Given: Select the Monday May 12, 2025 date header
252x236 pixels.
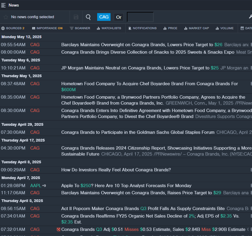Looking at the screenshot, I should tap(21, 37).
